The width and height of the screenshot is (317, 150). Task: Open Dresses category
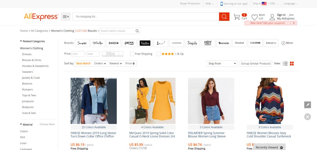click(x=27, y=54)
